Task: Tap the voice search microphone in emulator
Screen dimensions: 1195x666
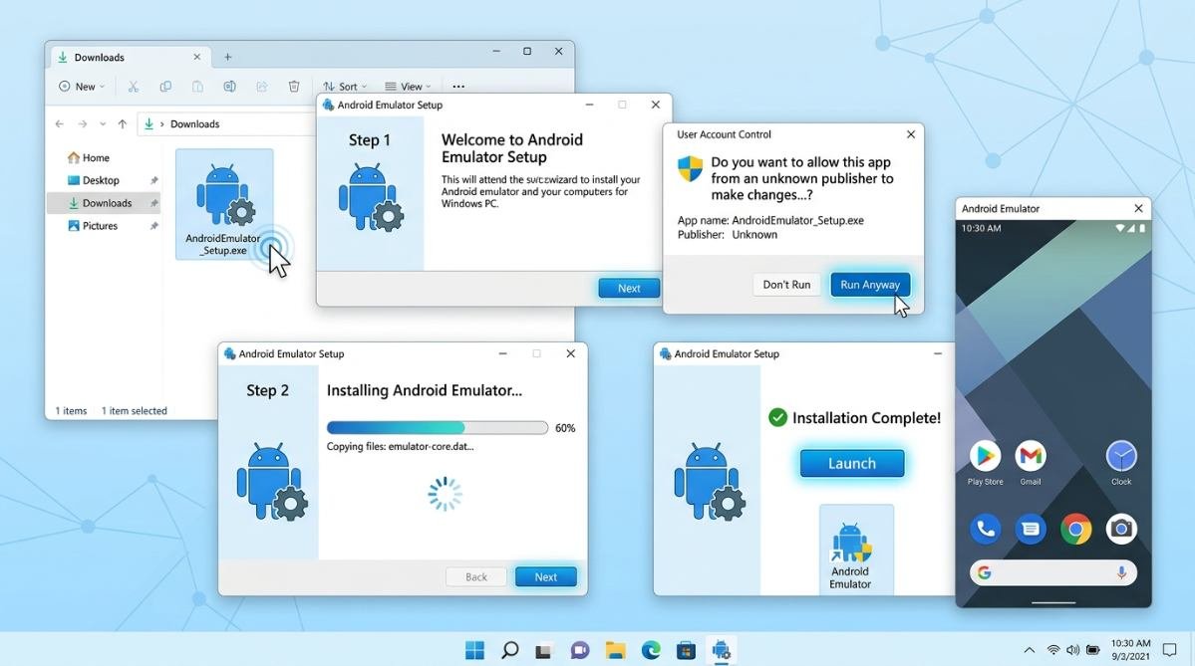Action: pos(1121,573)
